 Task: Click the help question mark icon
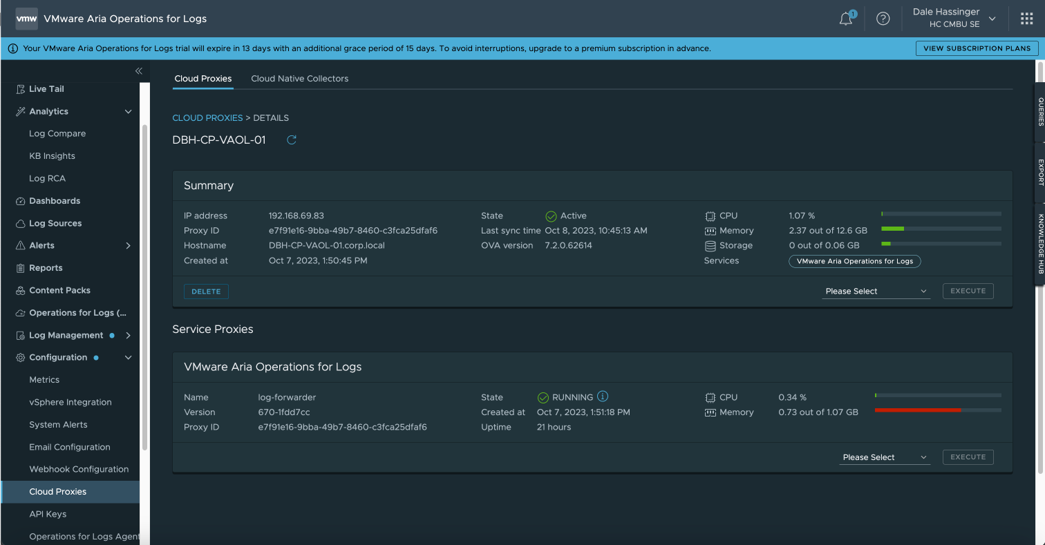click(x=883, y=19)
